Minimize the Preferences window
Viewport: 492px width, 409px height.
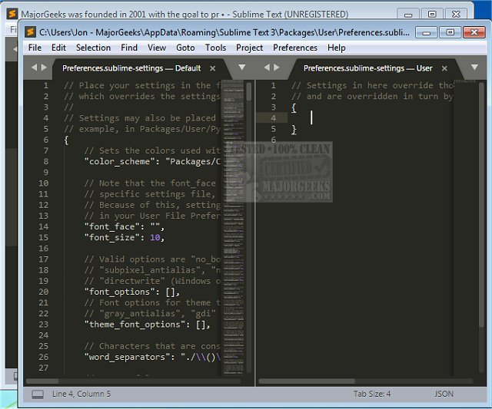426,32
